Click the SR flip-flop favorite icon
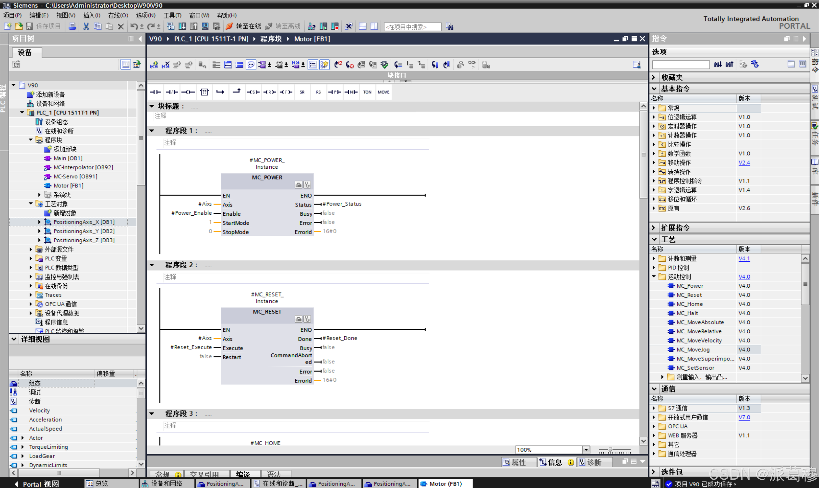The image size is (819, 488). pyautogui.click(x=302, y=92)
